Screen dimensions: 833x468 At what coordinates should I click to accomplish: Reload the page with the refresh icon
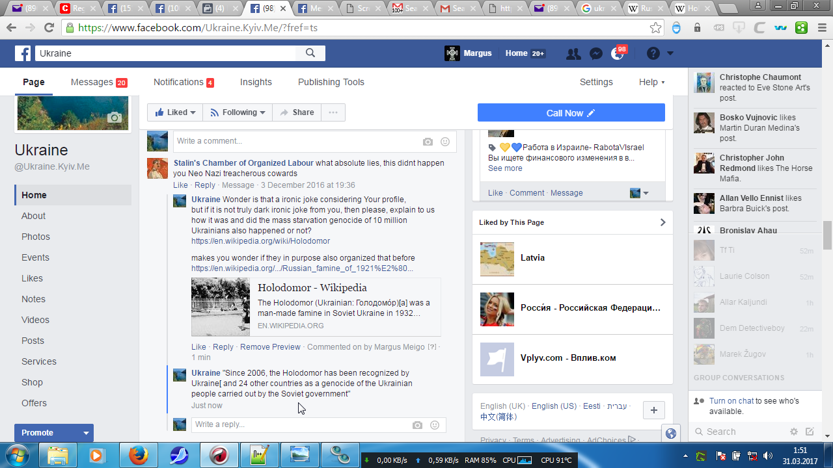click(x=49, y=28)
